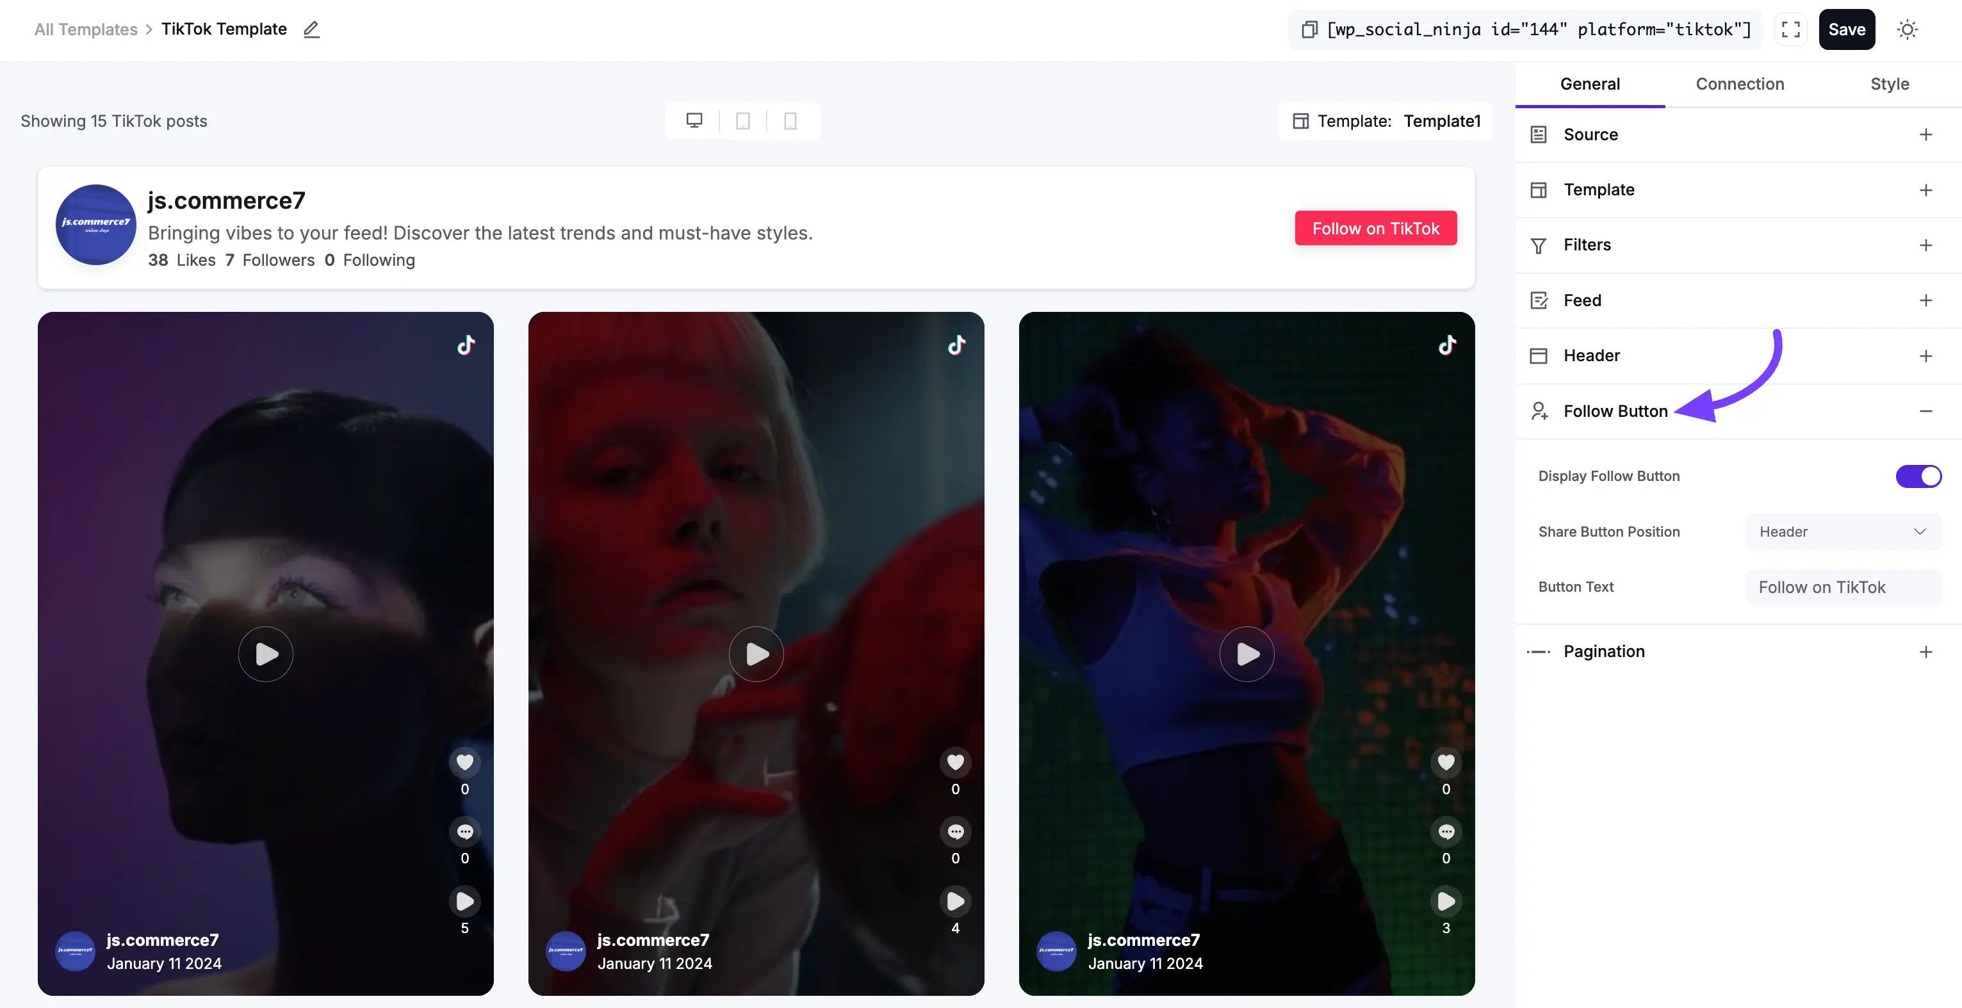Collapse the Follow Button section
Viewport: 1962px width, 1008px height.
pos(1925,411)
